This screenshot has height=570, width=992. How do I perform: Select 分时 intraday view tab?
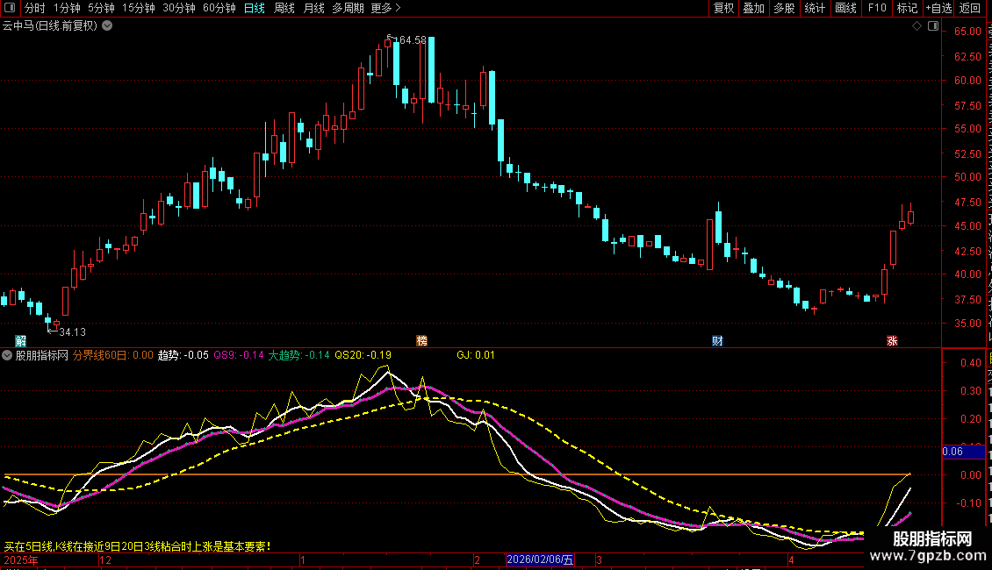click(35, 8)
